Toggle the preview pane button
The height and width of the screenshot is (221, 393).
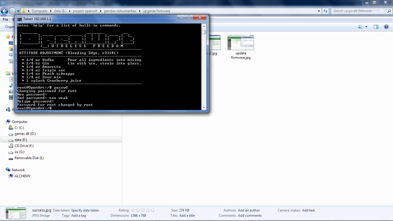click(376, 27)
